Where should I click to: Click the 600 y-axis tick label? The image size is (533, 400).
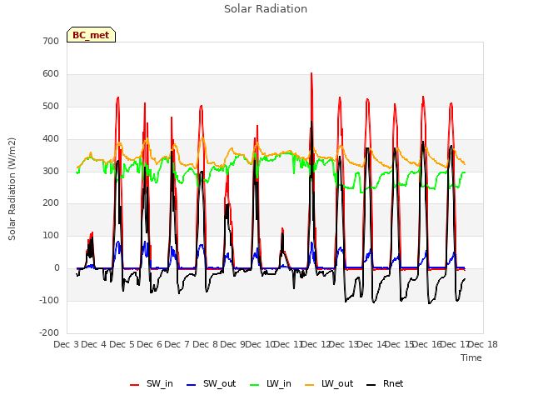51,74
